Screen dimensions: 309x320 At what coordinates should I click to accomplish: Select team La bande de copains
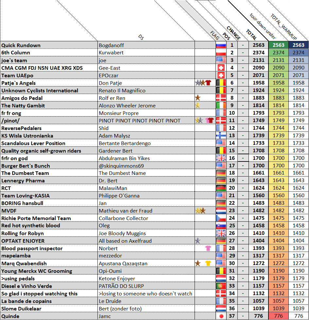pos(26,301)
